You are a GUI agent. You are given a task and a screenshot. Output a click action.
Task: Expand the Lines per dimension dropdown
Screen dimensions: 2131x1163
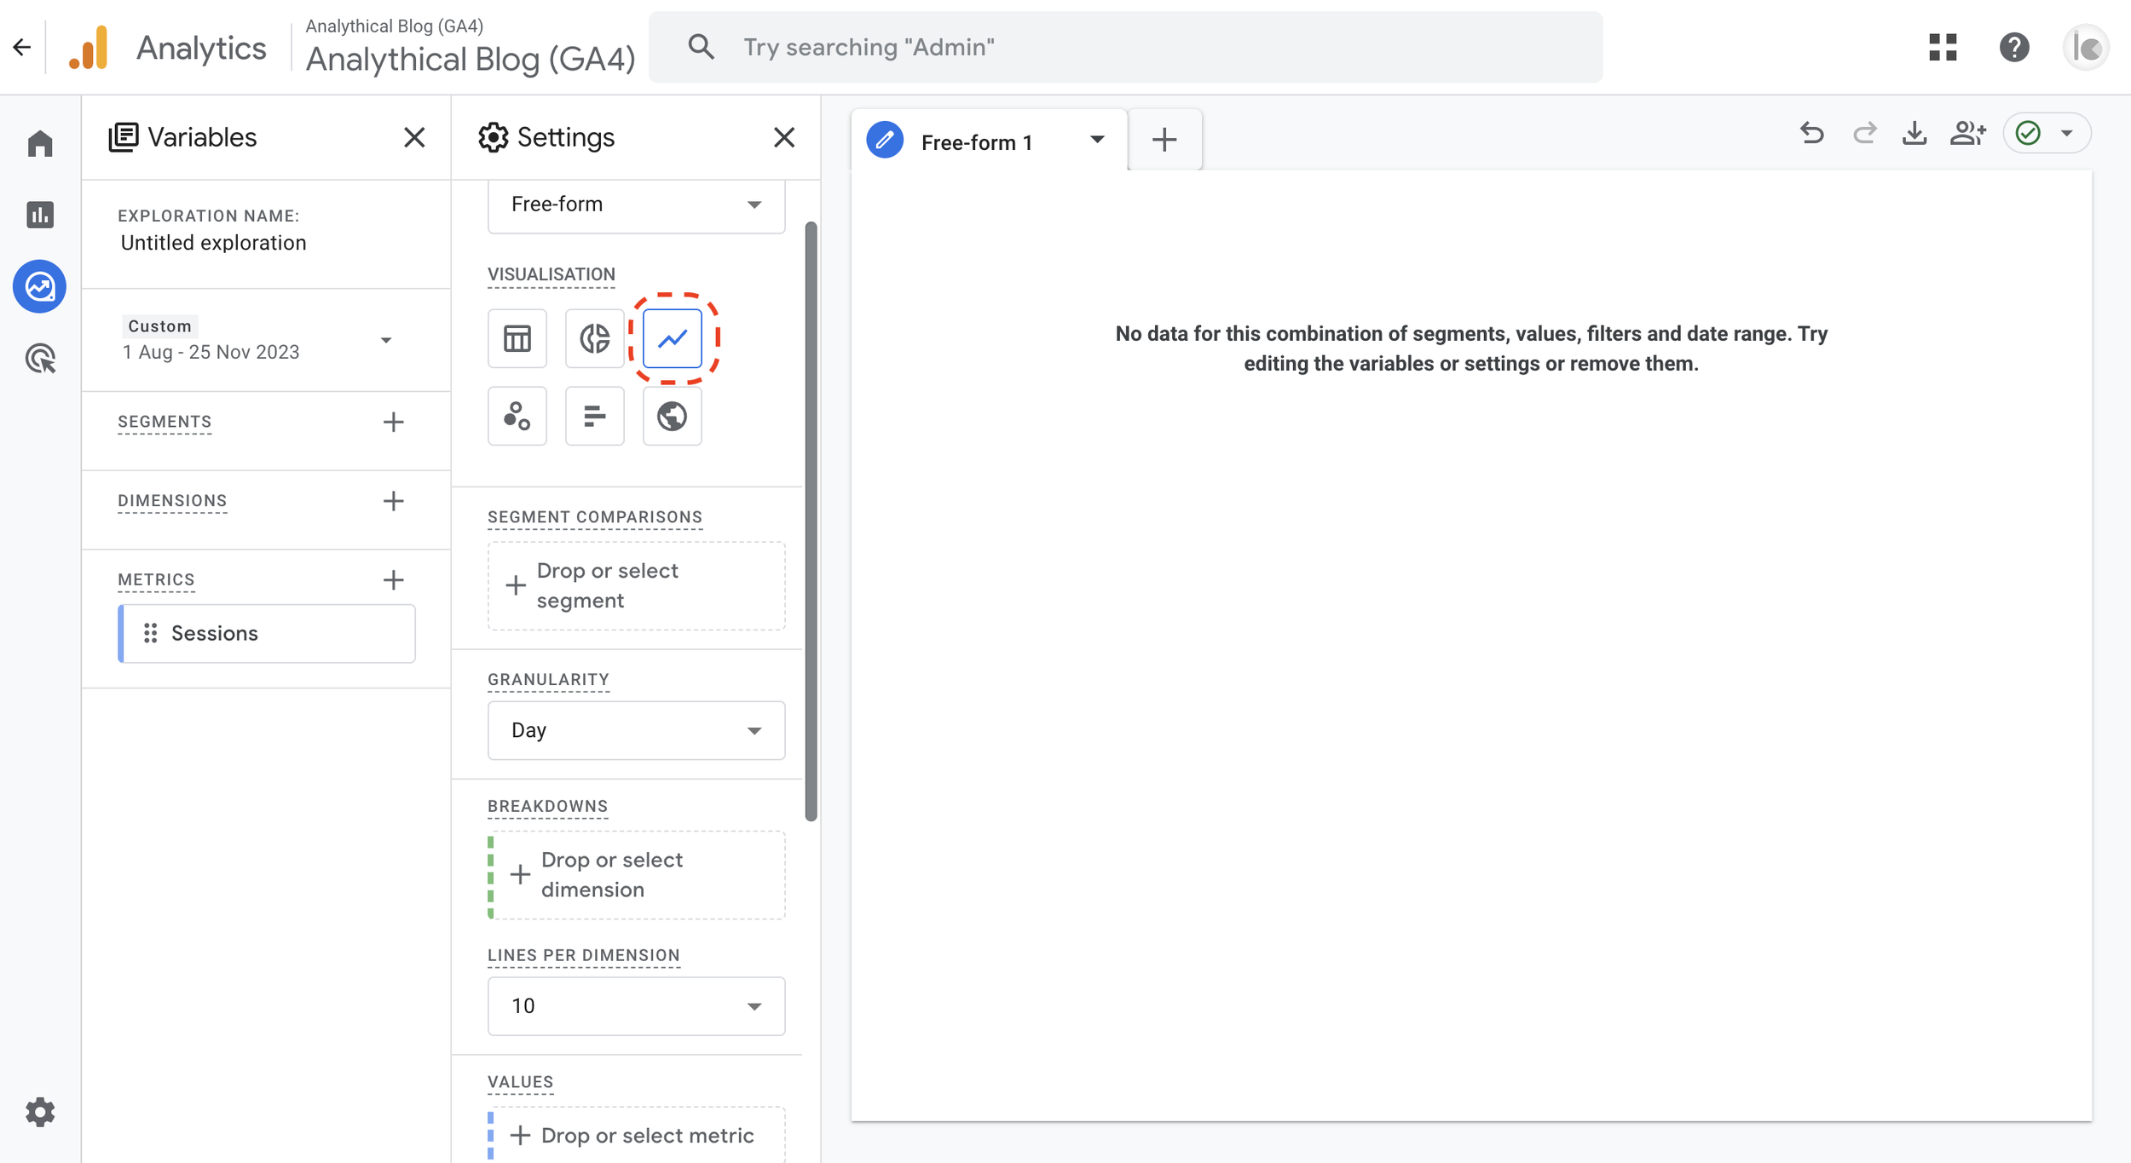point(636,1005)
